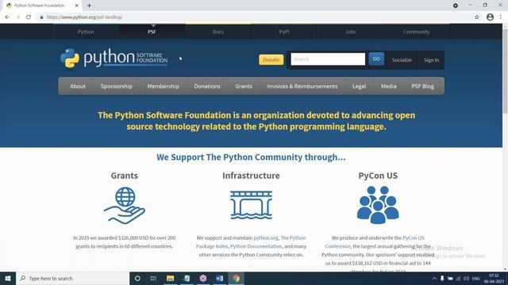The image size is (508, 285).
Task: Follow the Python Documentation link
Action: (x=256, y=246)
